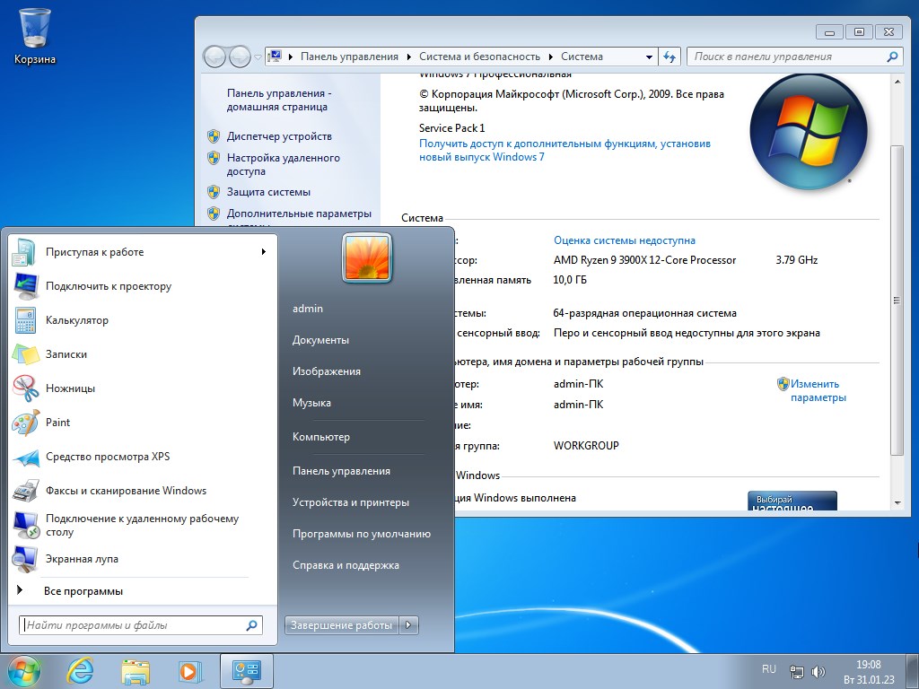This screenshot has height=689, width=919.
Task: Expand breadcrumb arrow after Система и безопасность
Action: pos(551,57)
